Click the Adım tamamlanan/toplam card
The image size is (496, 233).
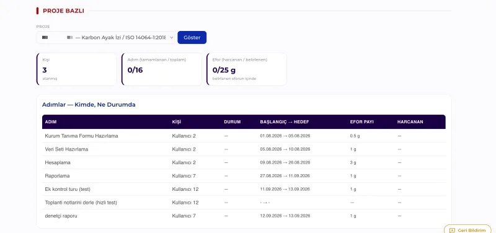click(x=161, y=69)
